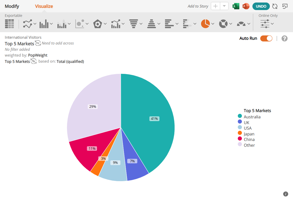Screen dimensions: 293x198
Task: Expand the pie chart options chevron
Action: click(x=213, y=24)
